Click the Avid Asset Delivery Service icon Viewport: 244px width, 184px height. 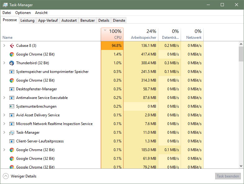(12, 115)
